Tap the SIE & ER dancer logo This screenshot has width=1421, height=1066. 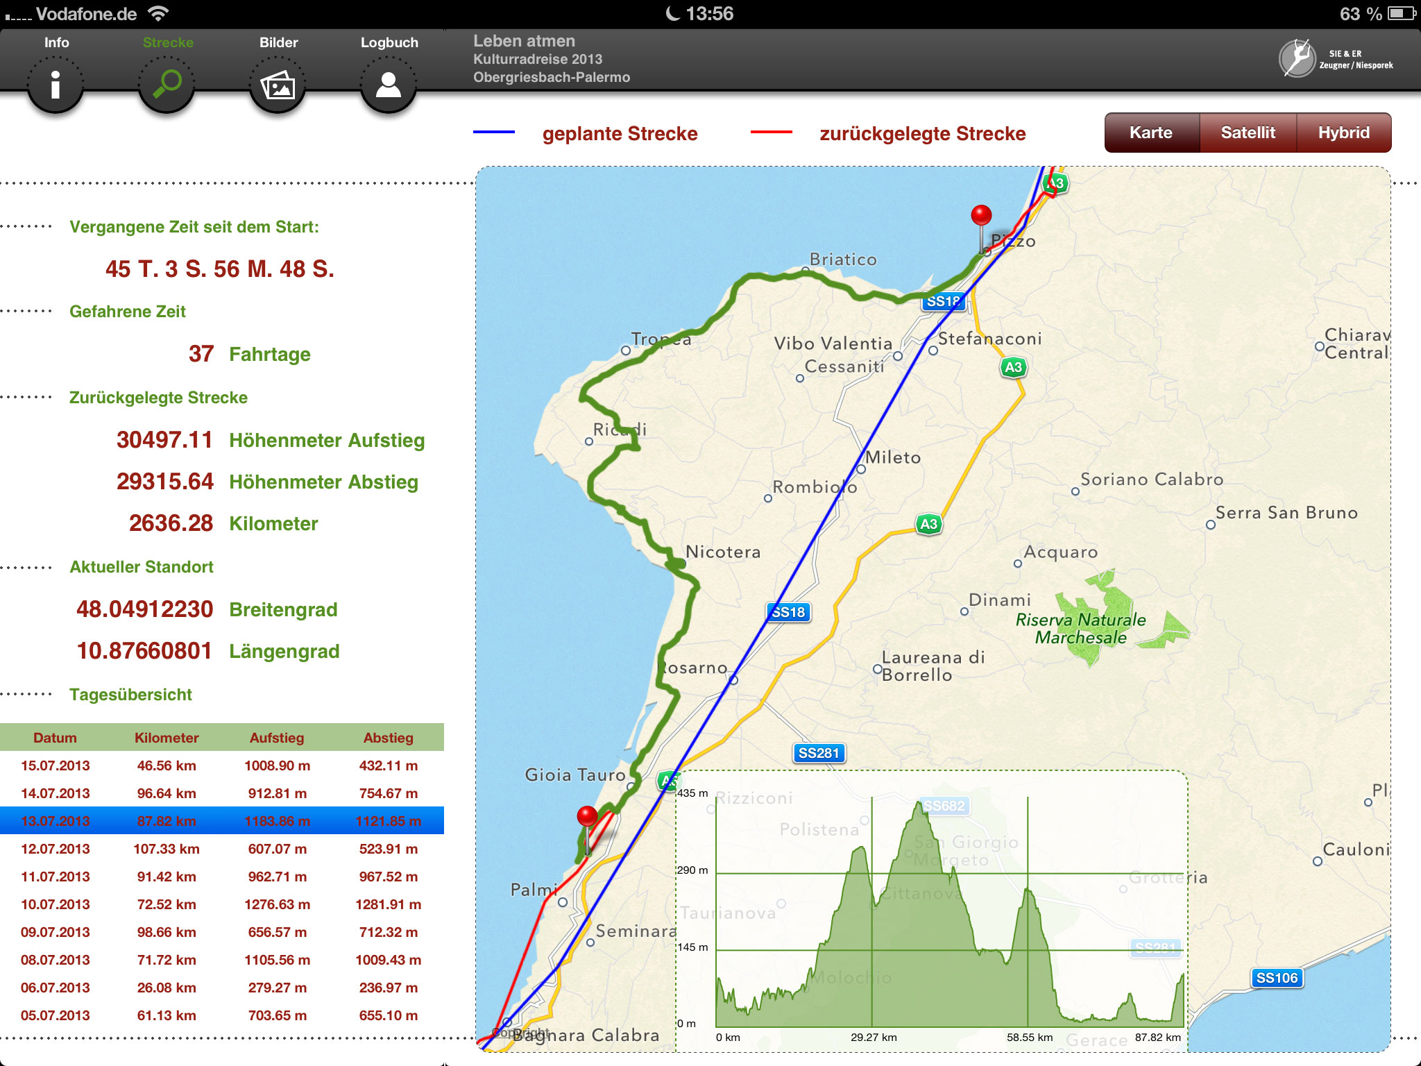pos(1297,59)
